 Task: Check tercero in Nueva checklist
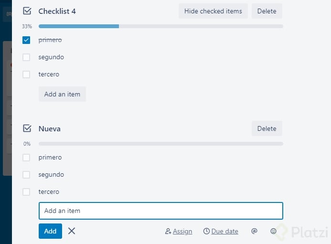(x=26, y=192)
